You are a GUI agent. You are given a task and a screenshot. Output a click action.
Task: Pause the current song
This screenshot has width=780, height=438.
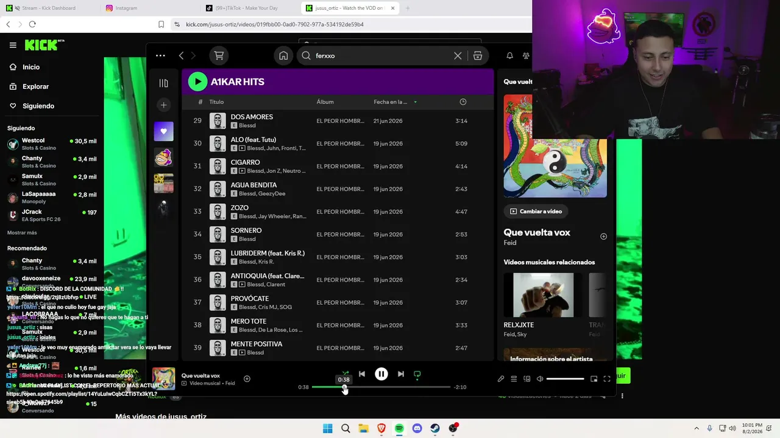381,374
